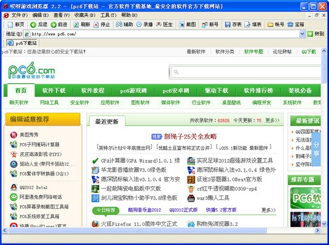Click the QQ下载 link
329x245 pixels.
point(309,52)
